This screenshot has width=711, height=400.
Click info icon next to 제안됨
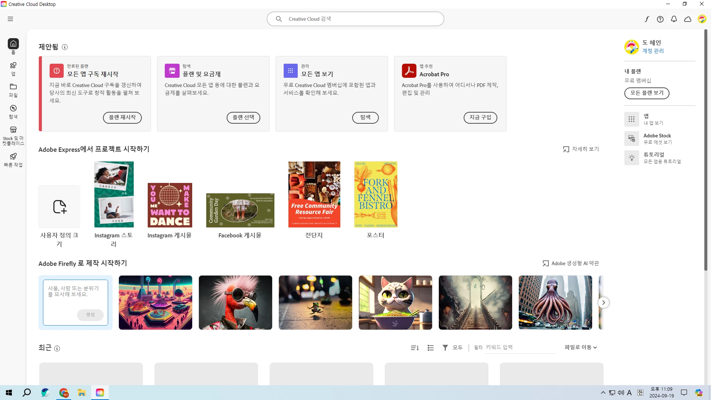(65, 47)
